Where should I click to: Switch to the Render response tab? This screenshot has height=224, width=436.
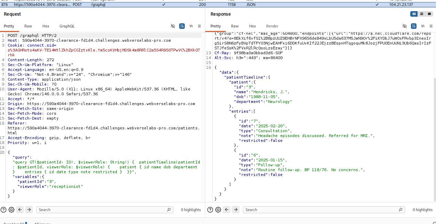[x=272, y=26]
